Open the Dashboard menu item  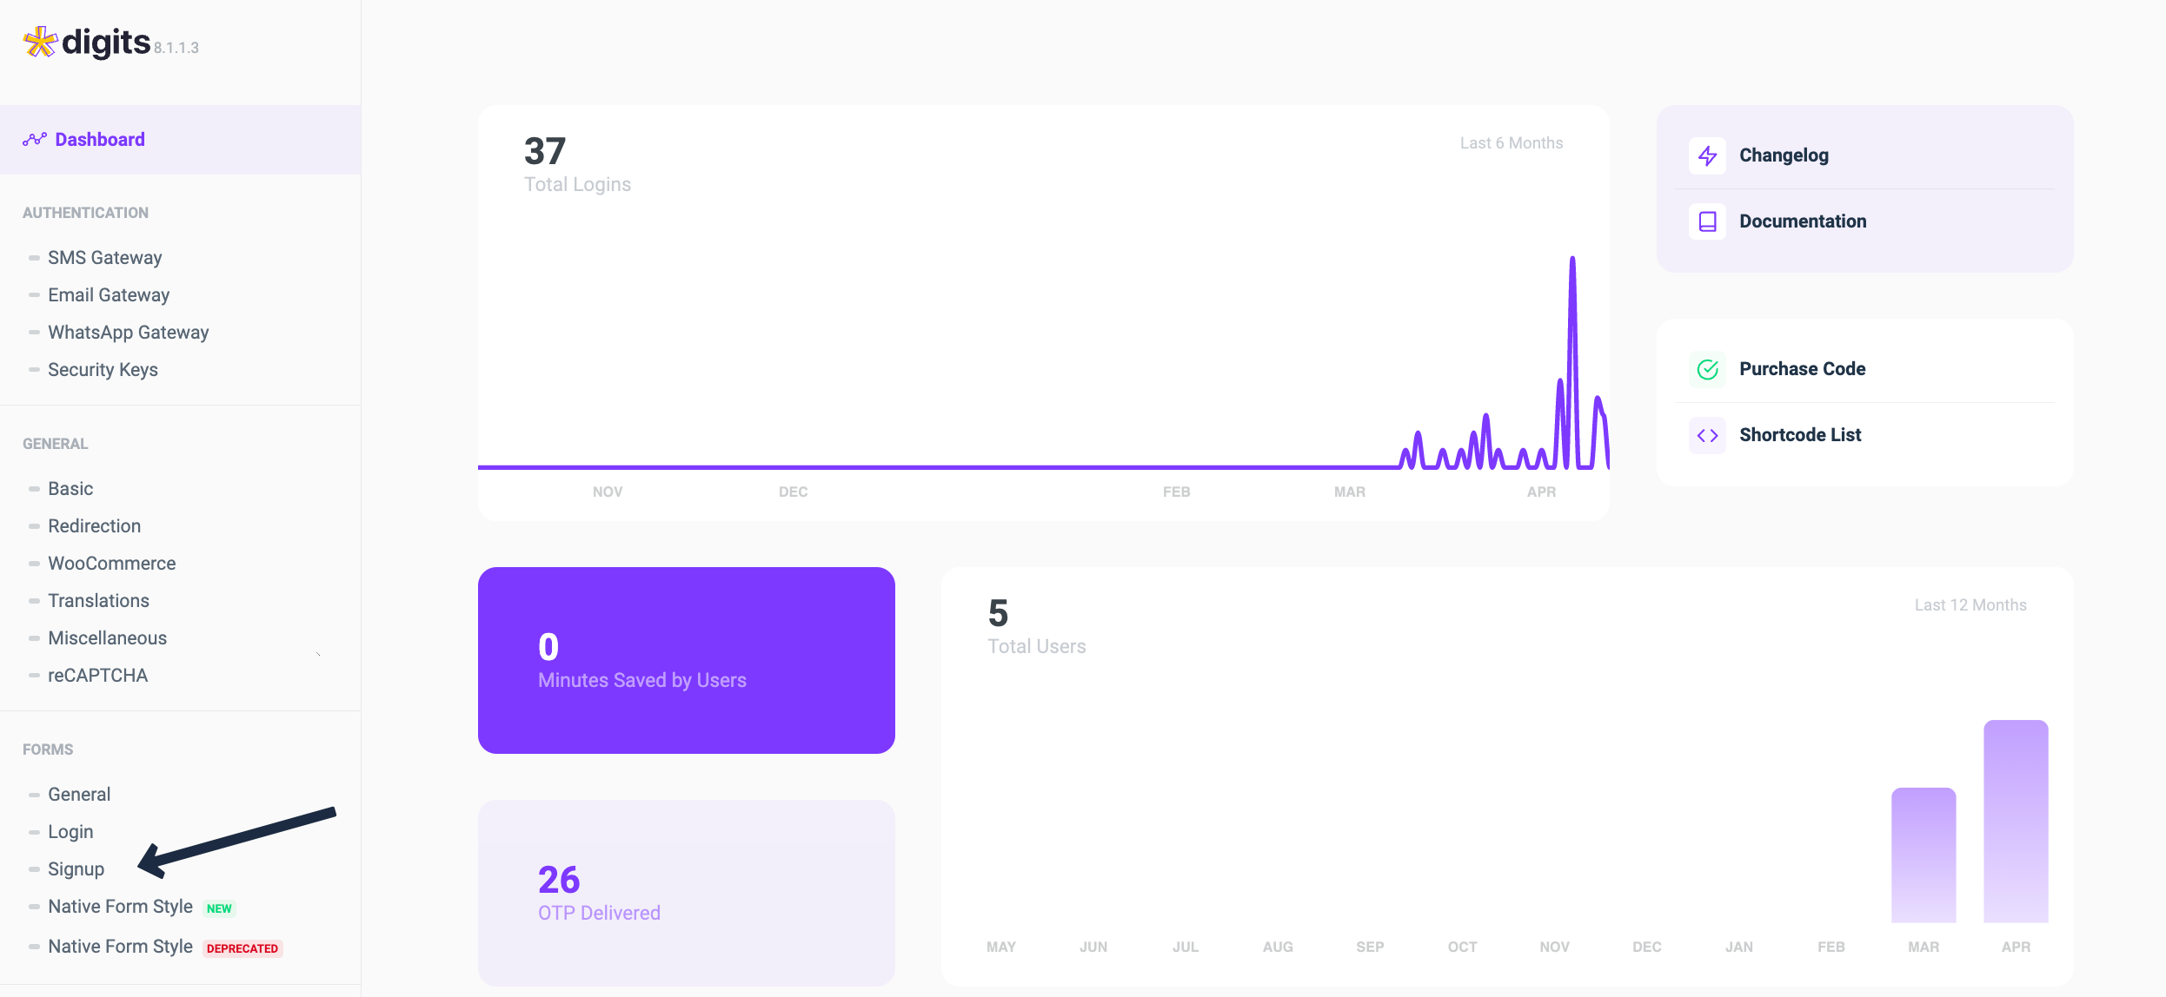click(100, 140)
